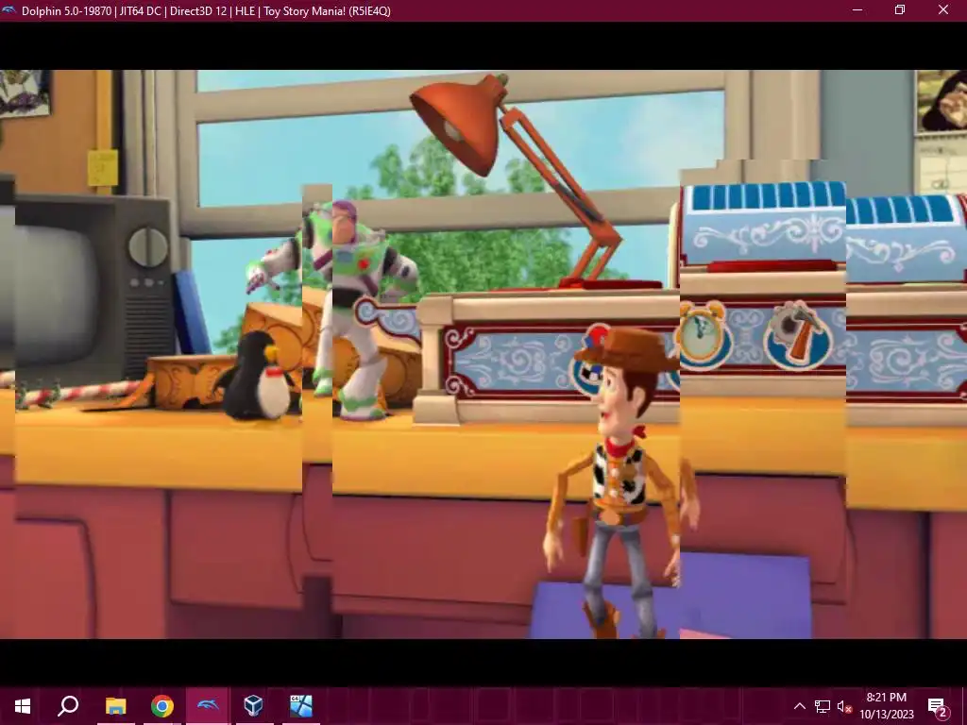Close the Dolphin emulator window

coord(943,9)
